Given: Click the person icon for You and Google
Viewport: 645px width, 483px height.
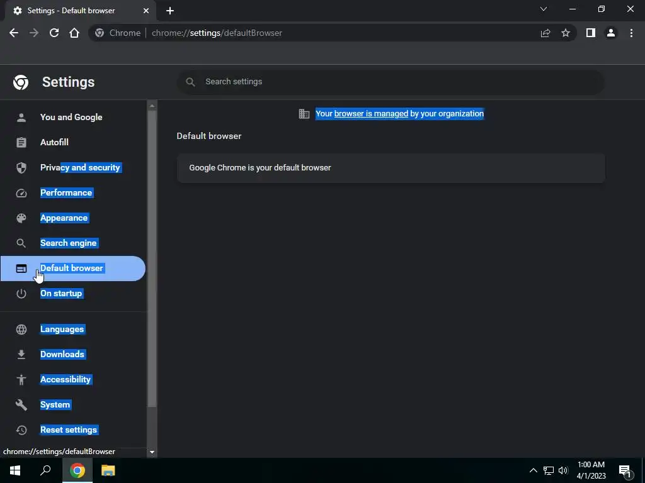Looking at the screenshot, I should tap(21, 118).
